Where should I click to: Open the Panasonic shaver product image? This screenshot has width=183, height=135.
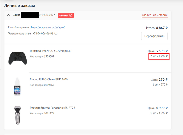pyautogui.click(x=17, y=115)
